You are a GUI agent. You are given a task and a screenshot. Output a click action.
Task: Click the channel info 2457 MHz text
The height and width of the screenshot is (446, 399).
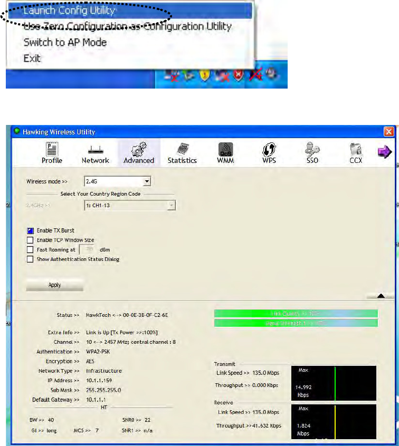pyautogui.click(x=131, y=342)
